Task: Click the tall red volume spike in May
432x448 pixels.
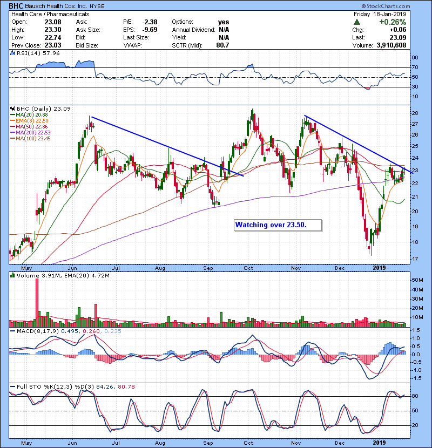Action: pos(37,303)
